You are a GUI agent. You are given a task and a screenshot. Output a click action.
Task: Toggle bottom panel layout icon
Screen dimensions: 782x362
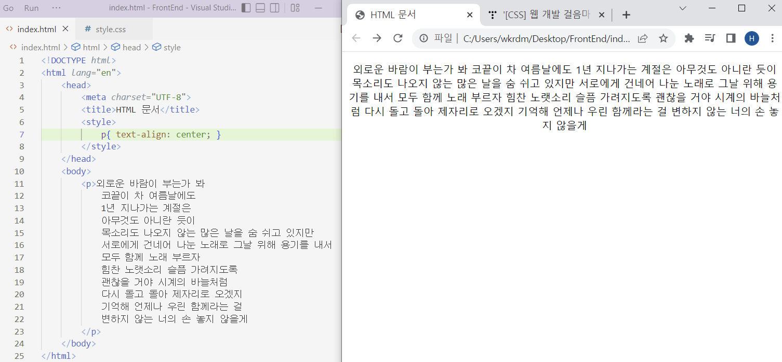click(x=261, y=8)
